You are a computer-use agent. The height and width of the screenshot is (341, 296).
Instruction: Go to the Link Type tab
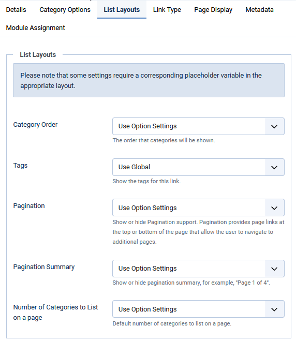[x=167, y=10]
